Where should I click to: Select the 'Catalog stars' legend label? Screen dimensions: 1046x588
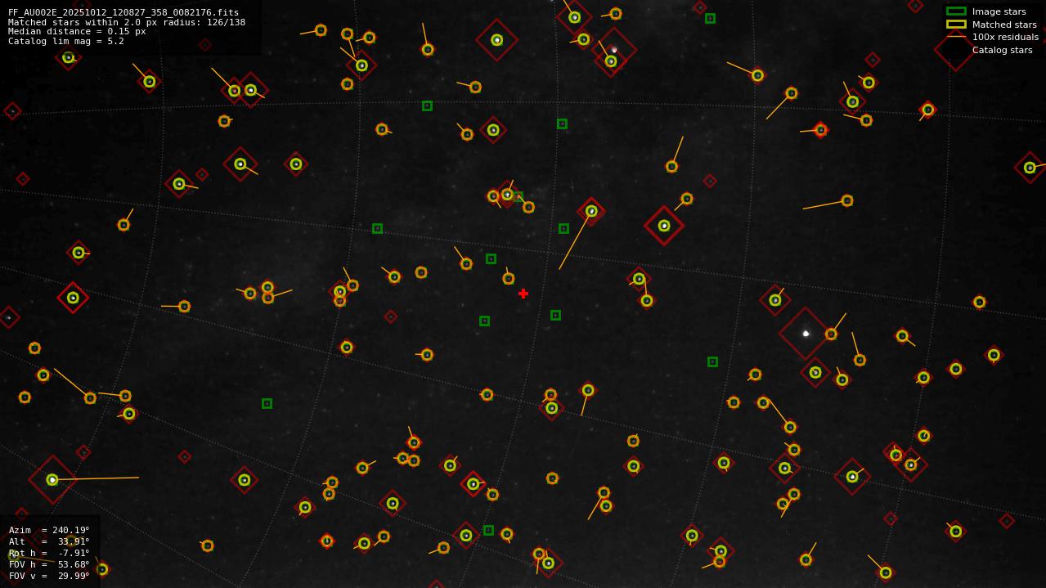click(1002, 50)
